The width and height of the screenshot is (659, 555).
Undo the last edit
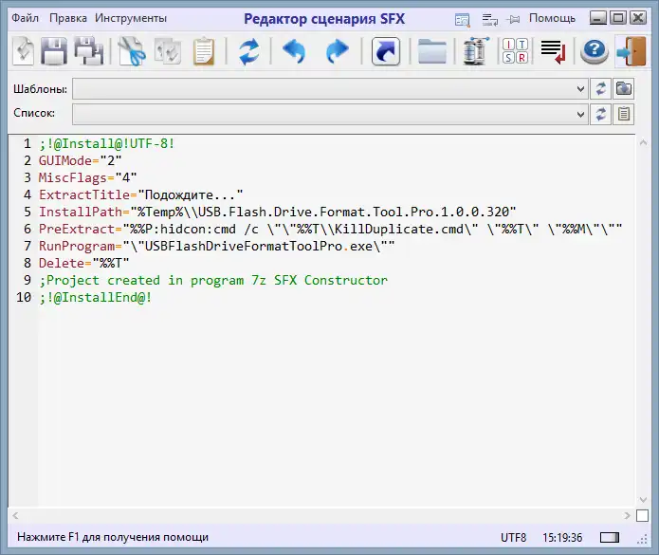tap(294, 51)
